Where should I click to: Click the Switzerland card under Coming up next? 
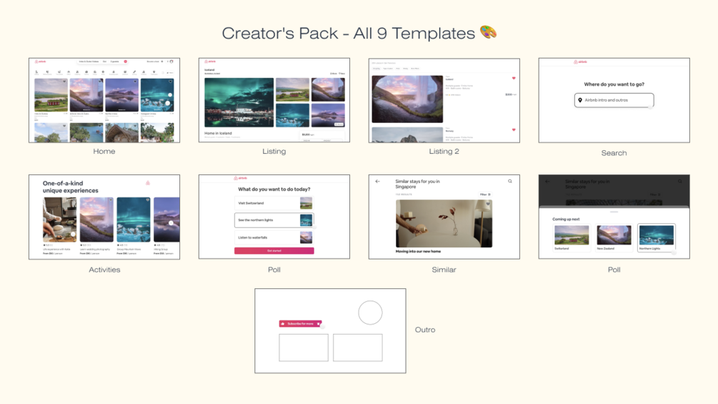(572, 237)
